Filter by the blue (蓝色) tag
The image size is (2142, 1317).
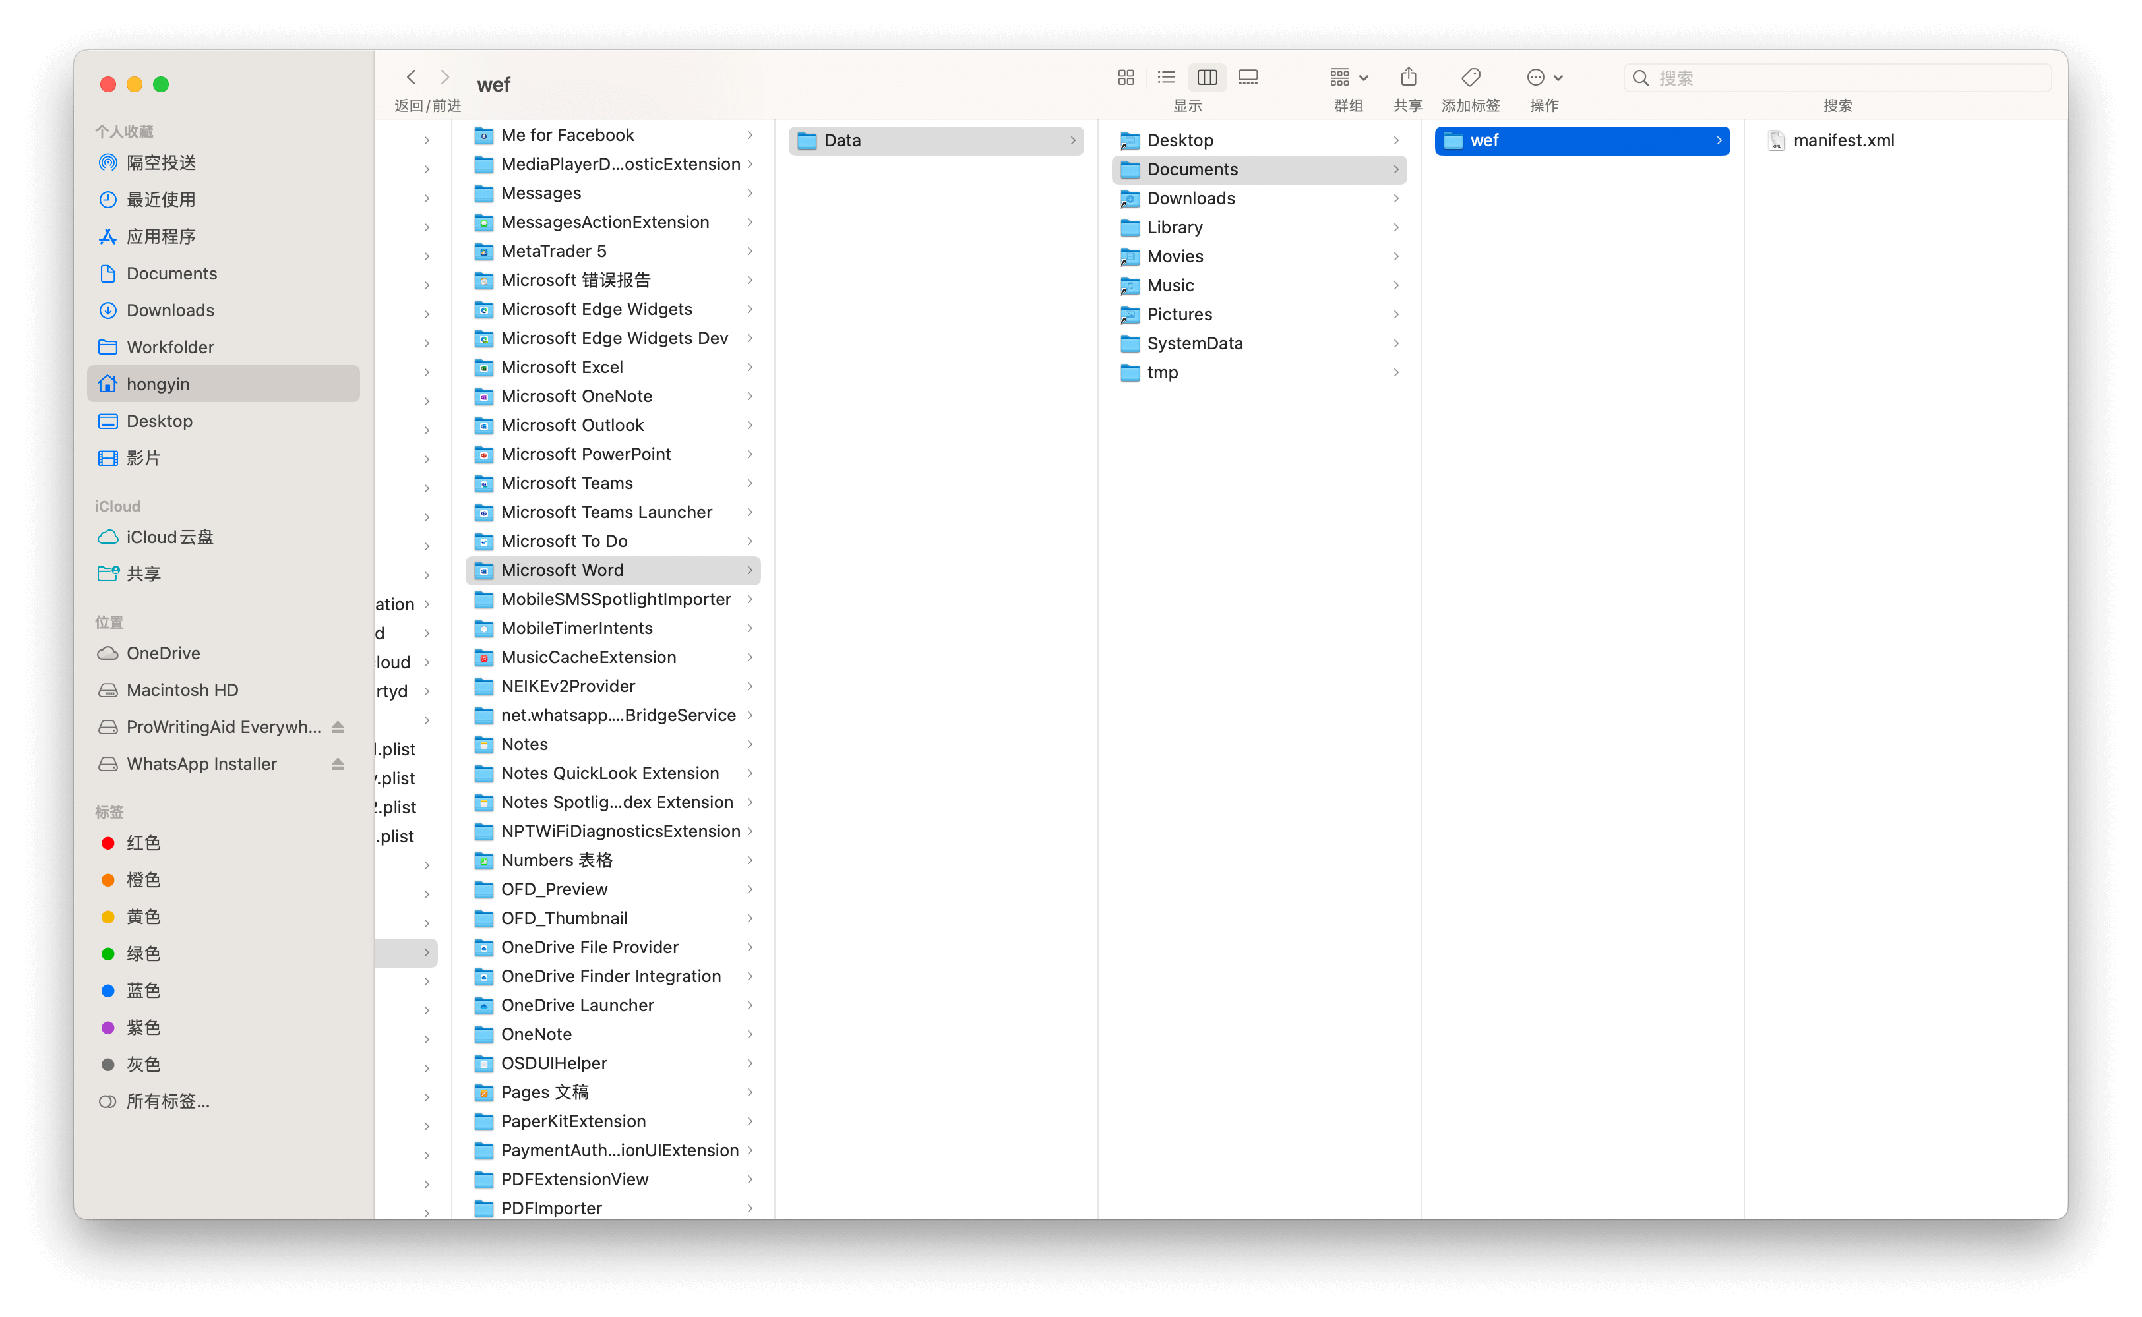223,990
